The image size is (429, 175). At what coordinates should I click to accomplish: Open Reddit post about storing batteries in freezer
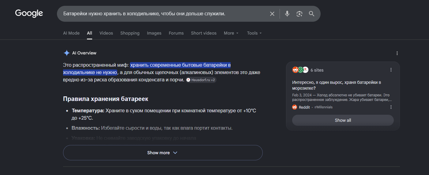point(337,85)
